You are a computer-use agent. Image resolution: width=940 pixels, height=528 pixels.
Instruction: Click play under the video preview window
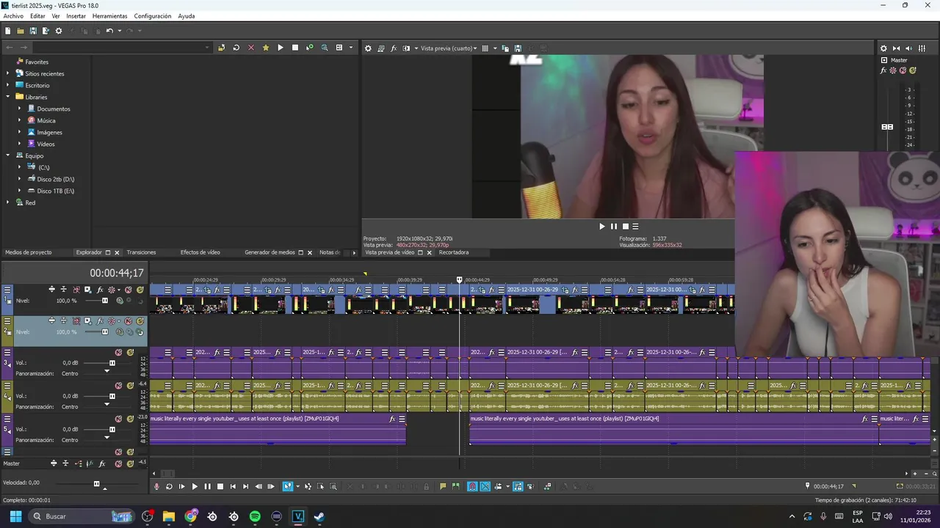click(602, 227)
